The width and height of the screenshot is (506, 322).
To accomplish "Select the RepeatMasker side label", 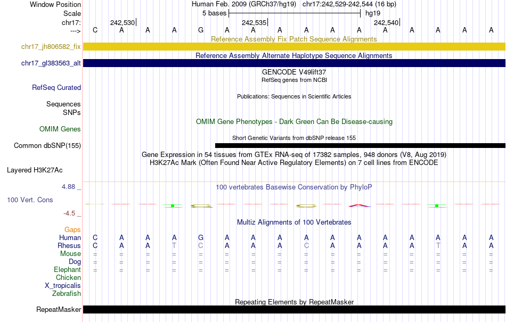I will point(59,309).
